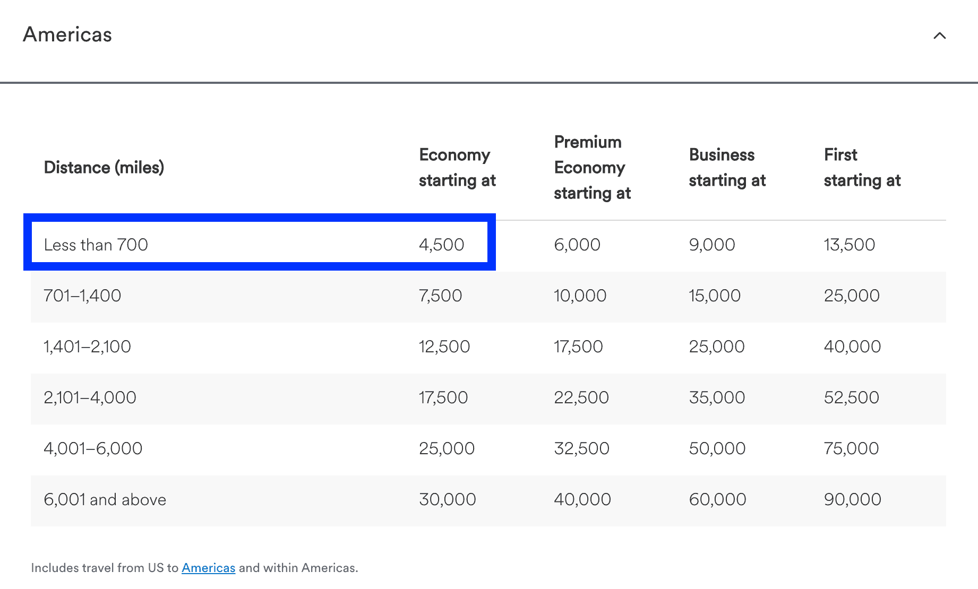The width and height of the screenshot is (978, 589).
Task: Click the Economy starting at column header
Action: pyautogui.click(x=457, y=167)
